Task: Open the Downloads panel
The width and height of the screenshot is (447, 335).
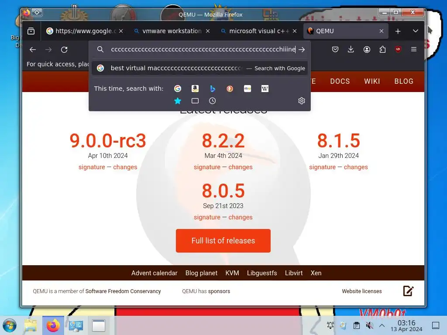Action: [351, 49]
